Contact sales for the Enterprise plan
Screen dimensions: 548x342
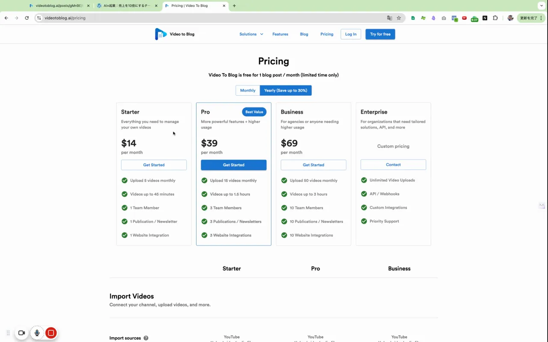point(393,165)
